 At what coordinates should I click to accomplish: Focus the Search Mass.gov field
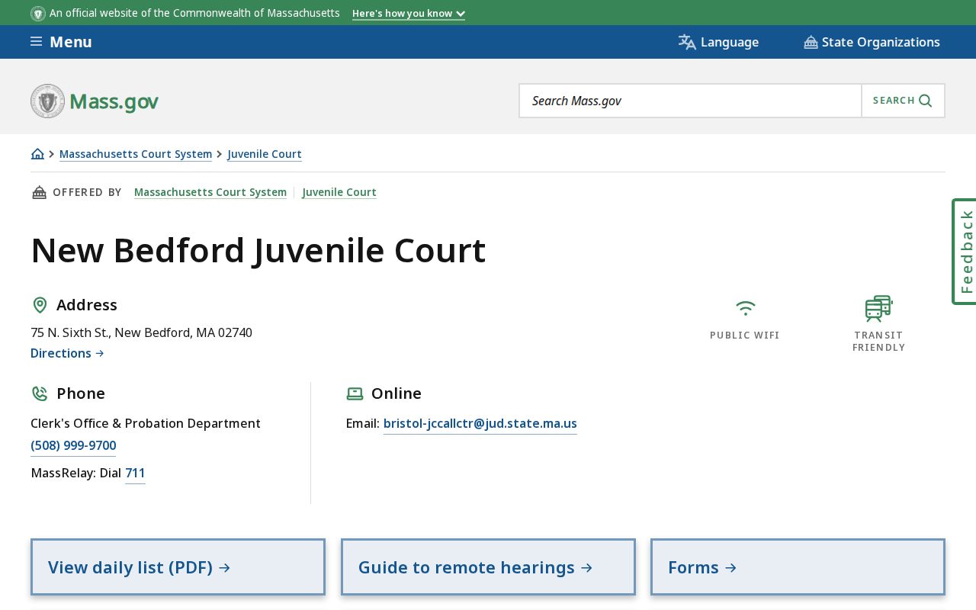pos(690,101)
